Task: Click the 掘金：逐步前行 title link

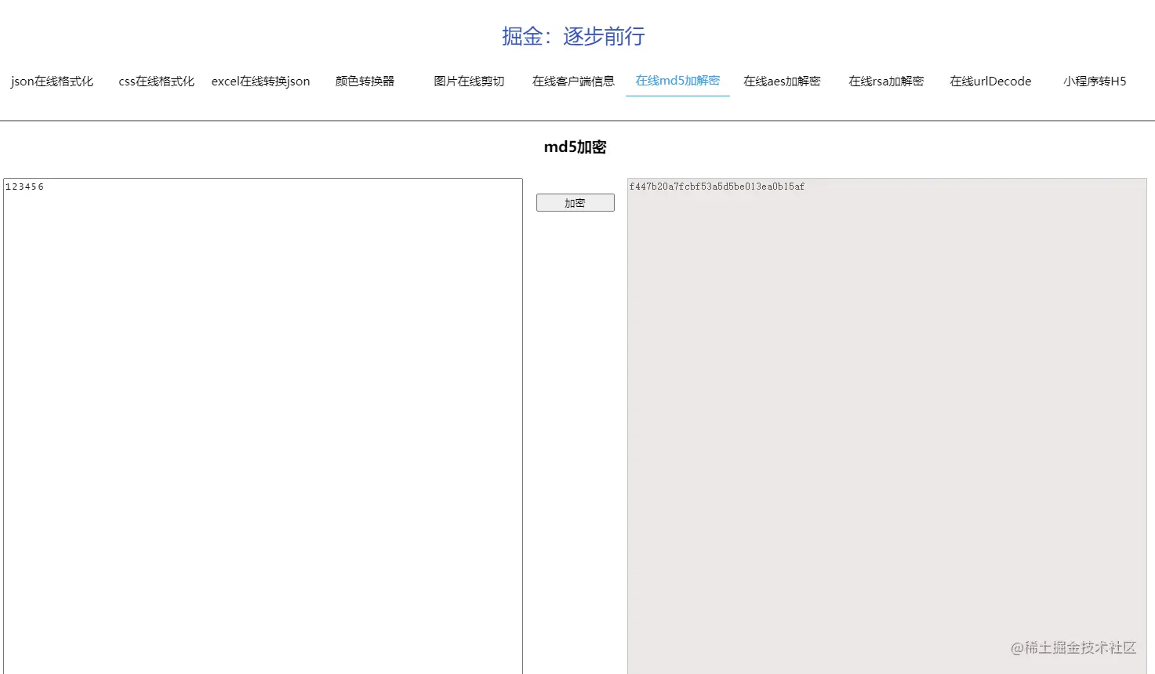Action: 573,36
